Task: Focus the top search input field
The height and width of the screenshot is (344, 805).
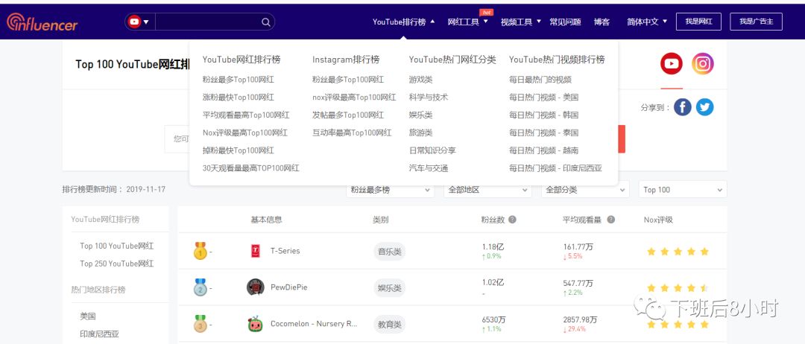Action: pyautogui.click(x=207, y=22)
